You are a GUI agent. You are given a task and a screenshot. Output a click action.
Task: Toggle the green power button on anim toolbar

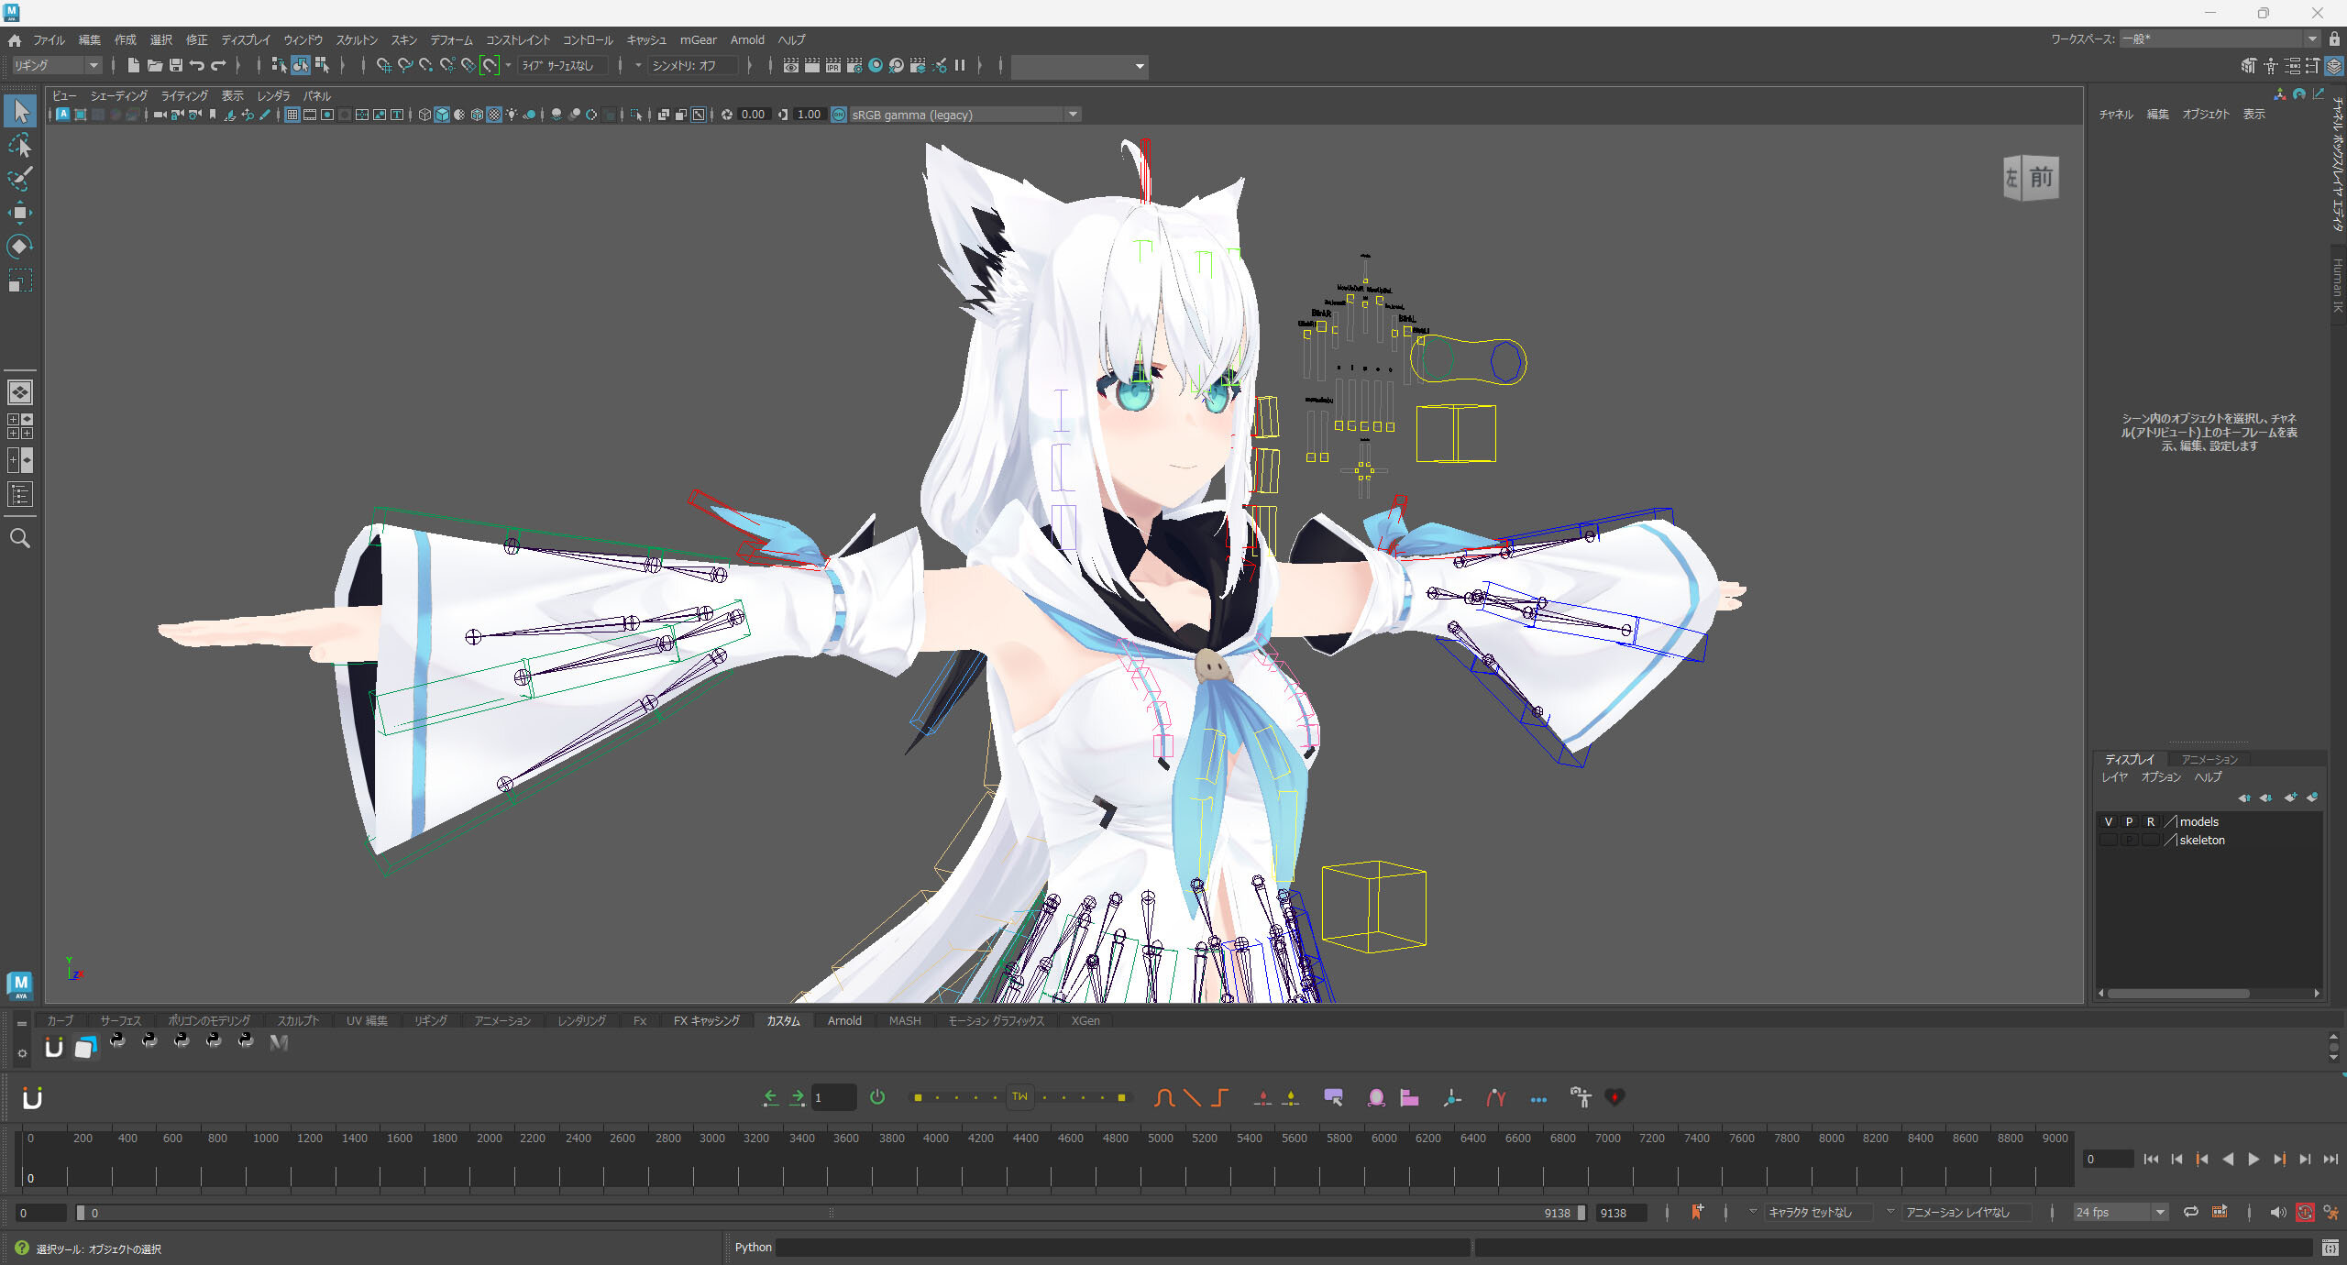[x=877, y=1097]
